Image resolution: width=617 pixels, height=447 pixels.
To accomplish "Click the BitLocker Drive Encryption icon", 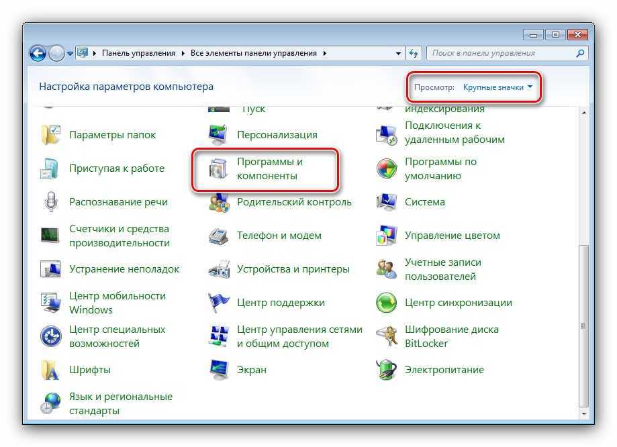I will (387, 336).
